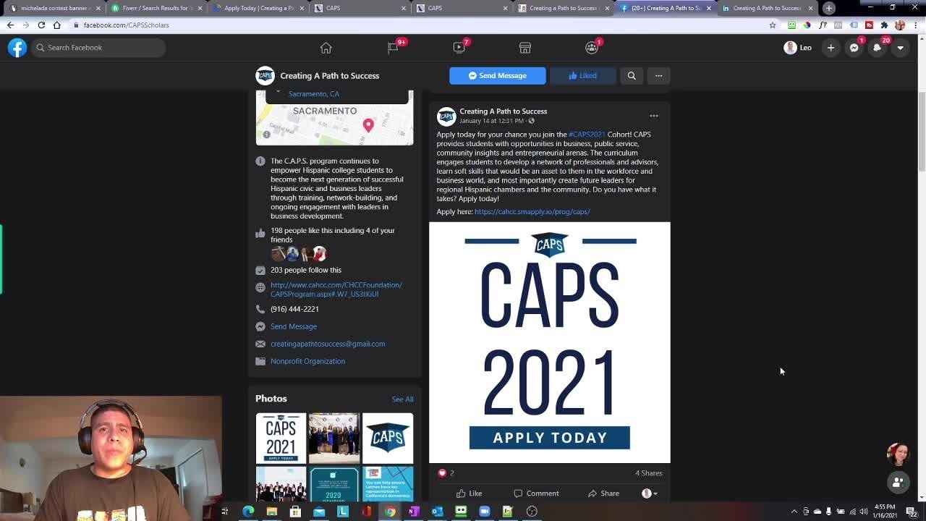Image resolution: width=926 pixels, height=521 pixels.
Task: Click the Nonprofit Organization category link
Action: [307, 361]
